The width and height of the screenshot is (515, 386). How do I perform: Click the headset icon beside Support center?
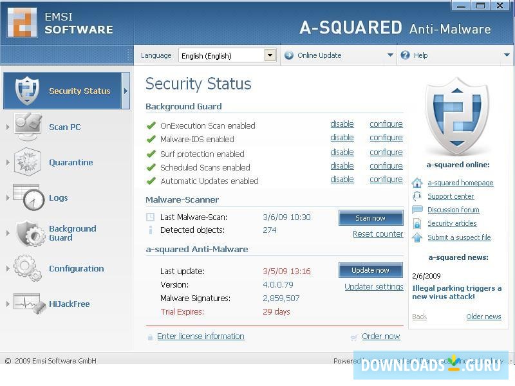[417, 196]
